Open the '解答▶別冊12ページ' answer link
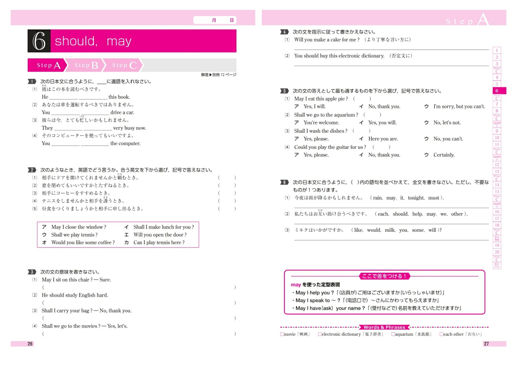517x365 pixels. point(218,74)
